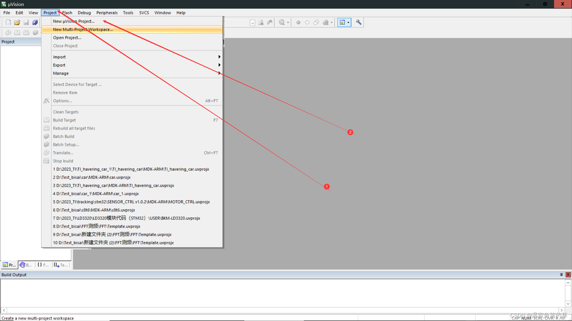Open recent project 6 c8t6.uvprojx
The image size is (572, 321).
tap(132, 210)
